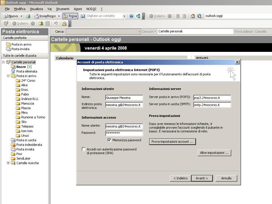Select the Telepass folder icon
272x204 pixels.
coord(18,126)
